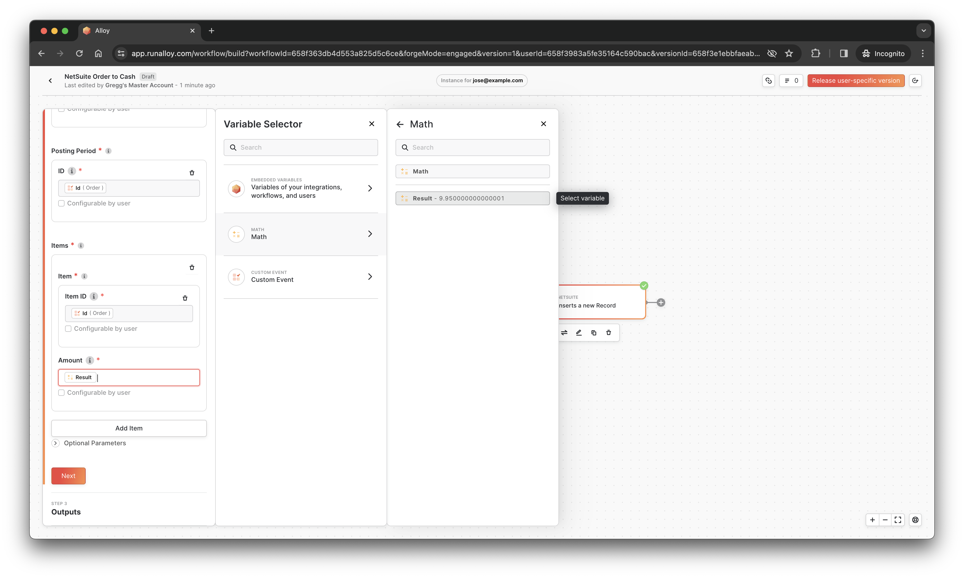The image size is (964, 578).
Task: Click the Result chip in Amount field
Action: (x=80, y=377)
